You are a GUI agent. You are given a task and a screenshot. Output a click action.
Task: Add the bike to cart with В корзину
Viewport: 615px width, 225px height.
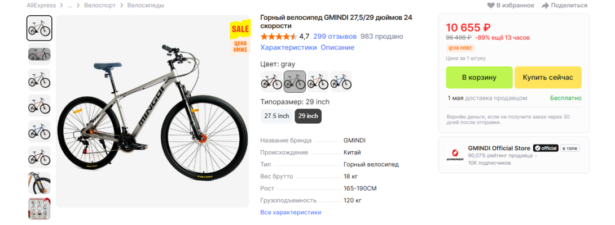coord(479,78)
